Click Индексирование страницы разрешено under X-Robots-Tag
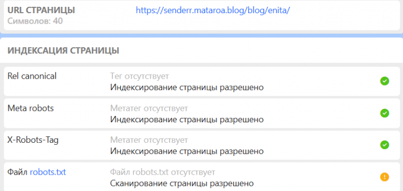Screen dimensions: 403x191 coord(187,152)
